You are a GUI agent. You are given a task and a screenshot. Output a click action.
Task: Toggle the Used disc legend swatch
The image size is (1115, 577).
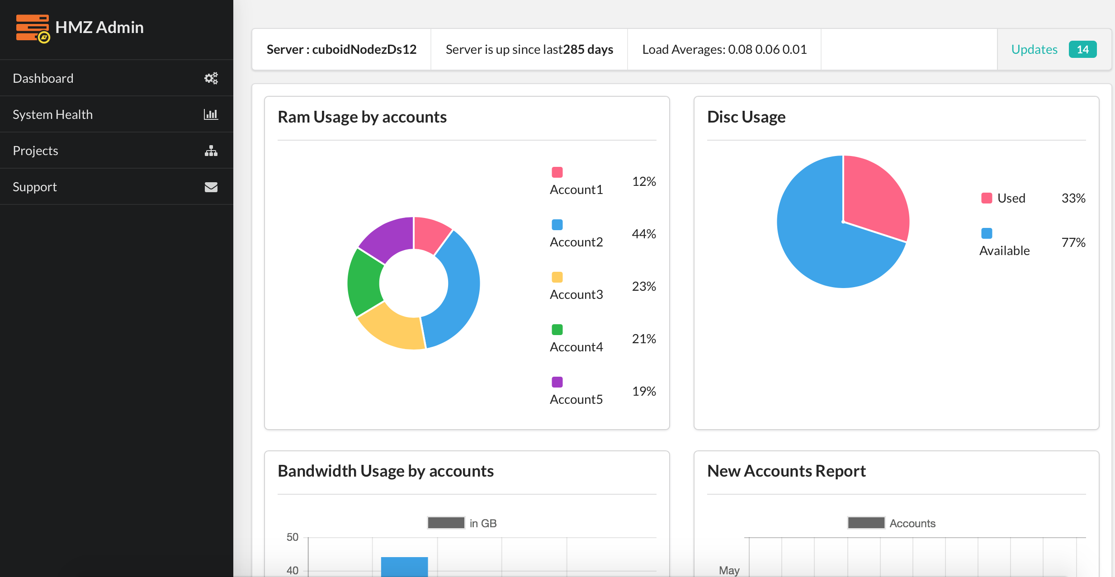[987, 198]
